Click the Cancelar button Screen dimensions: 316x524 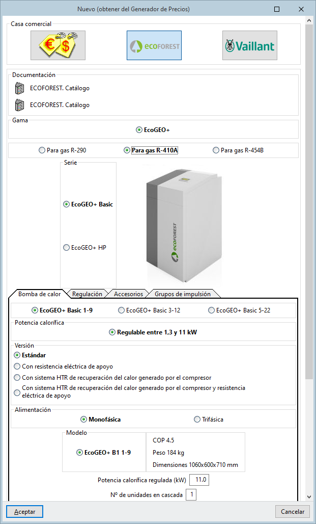coord(293,512)
